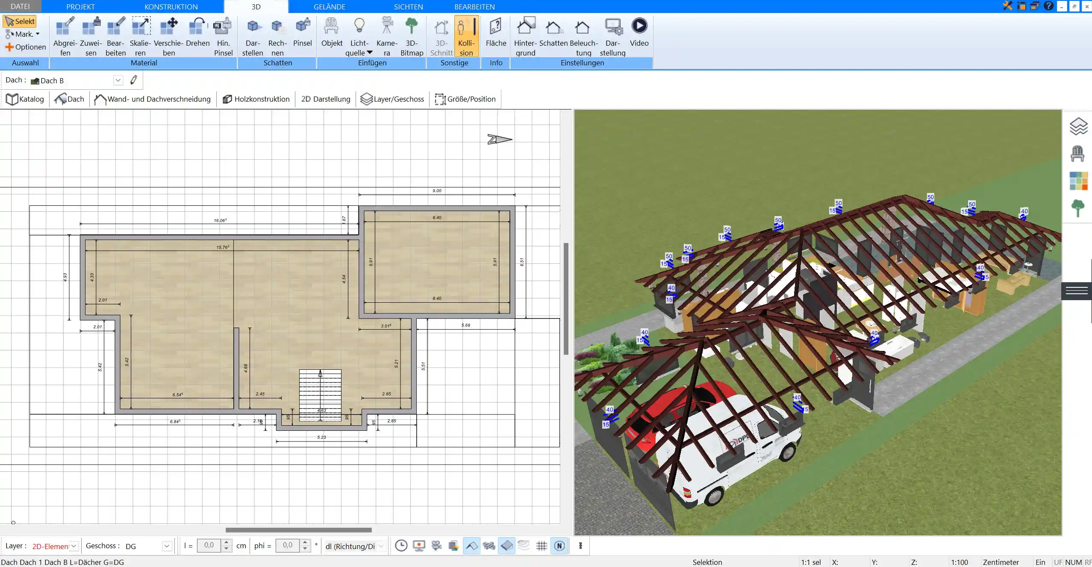The image size is (1092, 567).
Task: Open the materials palette icon in right sidebar
Action: tap(1078, 181)
